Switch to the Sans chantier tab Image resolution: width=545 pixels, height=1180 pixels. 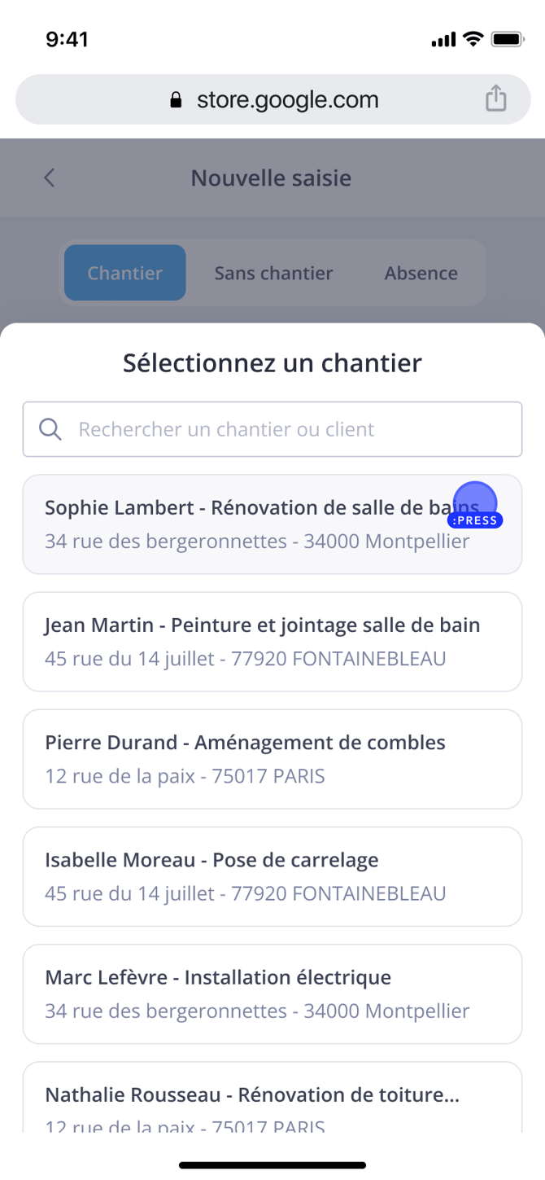273,273
